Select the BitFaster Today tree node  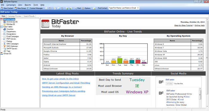click(9, 19)
